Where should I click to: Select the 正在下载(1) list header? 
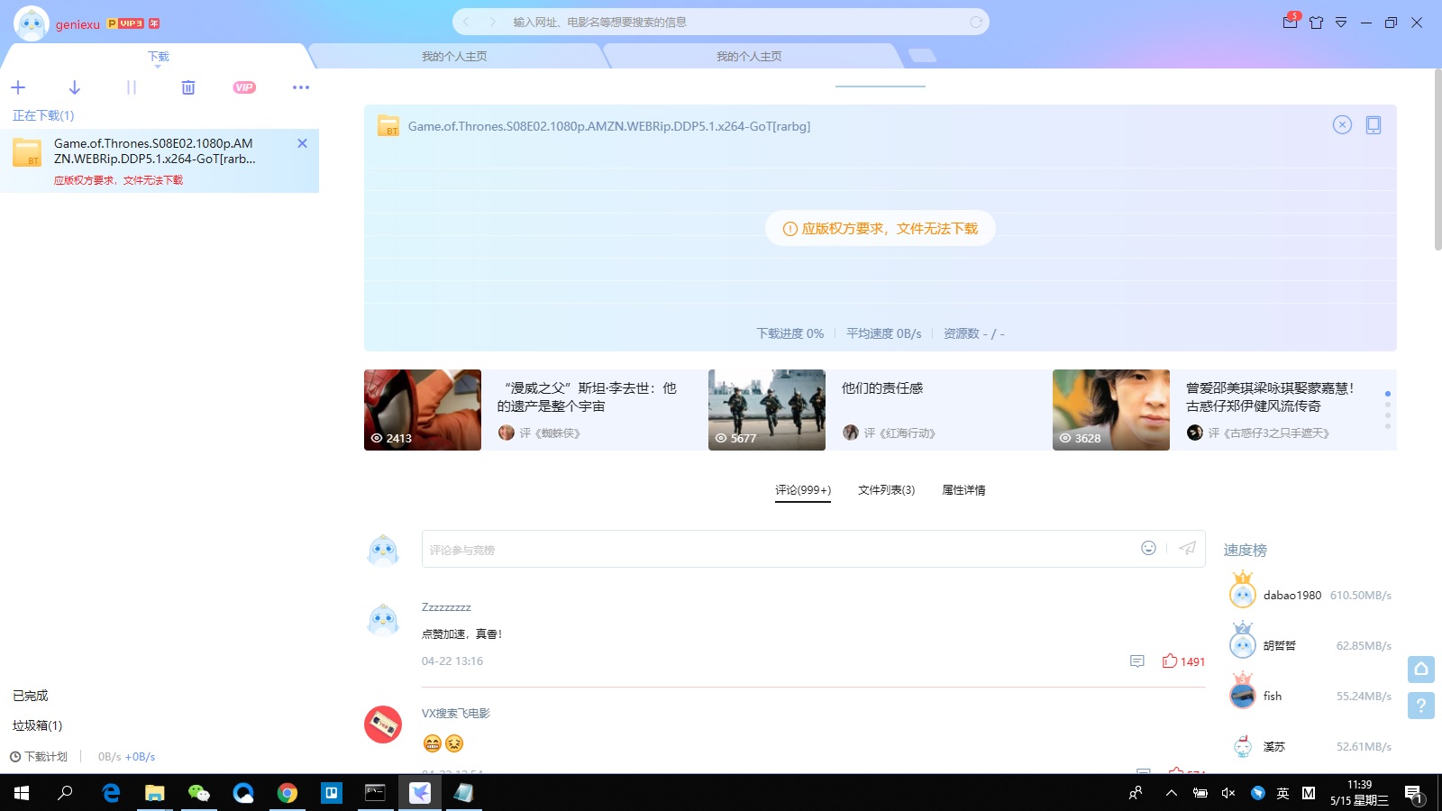(x=43, y=115)
